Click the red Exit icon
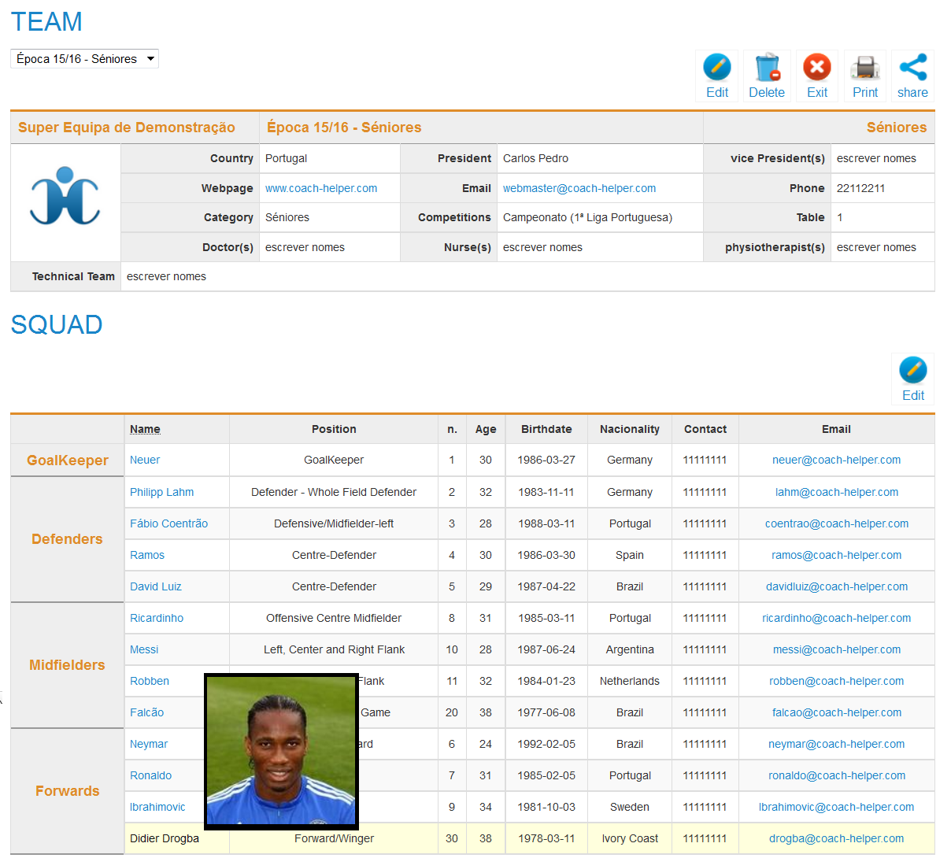Image resolution: width=951 pixels, height=858 pixels. click(x=816, y=68)
